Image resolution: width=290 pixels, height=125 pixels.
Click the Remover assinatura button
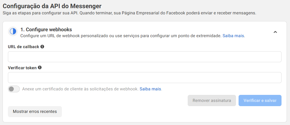tap(212, 101)
